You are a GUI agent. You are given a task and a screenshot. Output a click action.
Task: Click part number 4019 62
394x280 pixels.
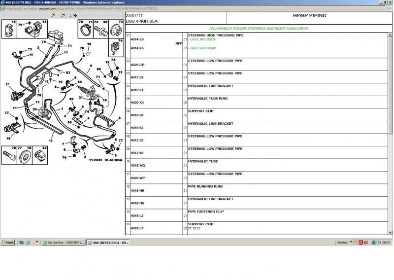point(137,128)
